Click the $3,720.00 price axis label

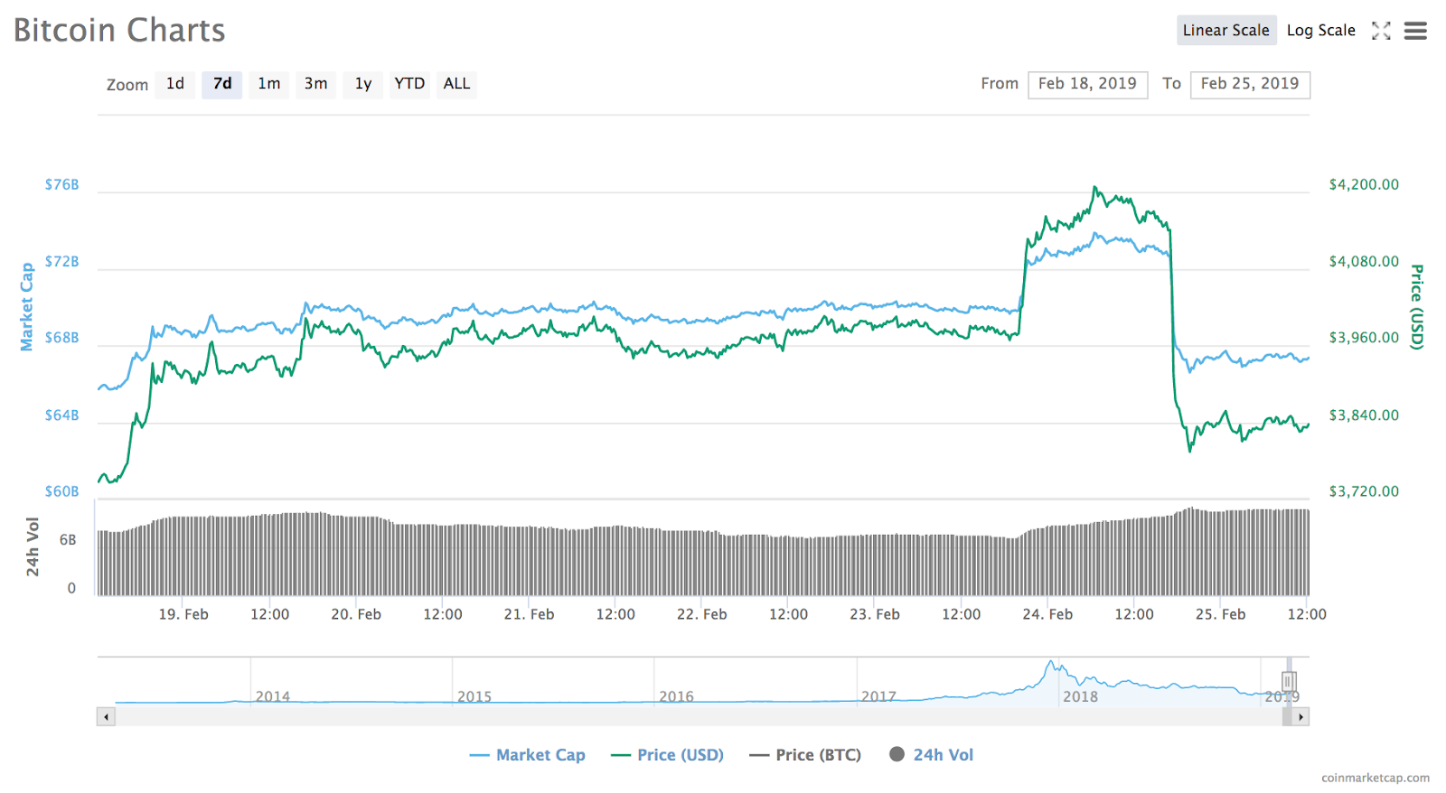click(x=1364, y=491)
